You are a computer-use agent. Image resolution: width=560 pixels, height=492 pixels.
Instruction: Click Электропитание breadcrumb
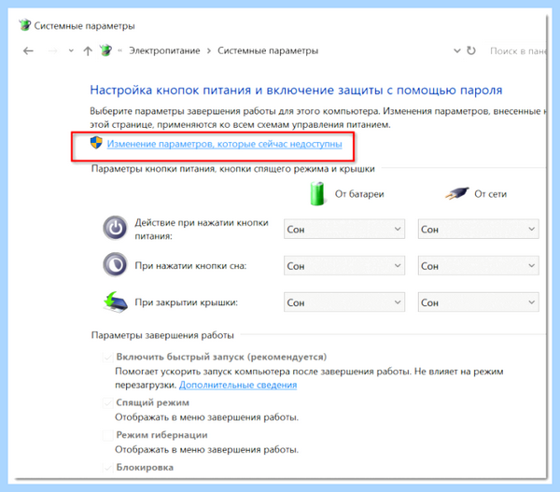tap(164, 50)
